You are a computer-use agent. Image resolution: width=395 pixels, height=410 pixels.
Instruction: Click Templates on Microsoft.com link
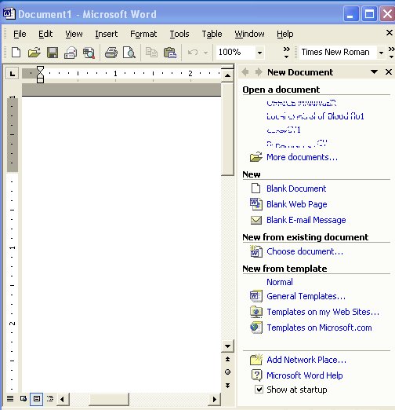pyautogui.click(x=319, y=328)
